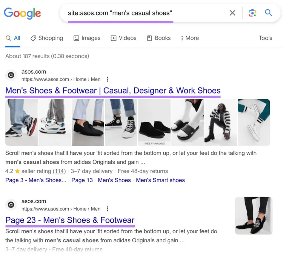Click the white and green sneaker thumbnail

(55, 122)
